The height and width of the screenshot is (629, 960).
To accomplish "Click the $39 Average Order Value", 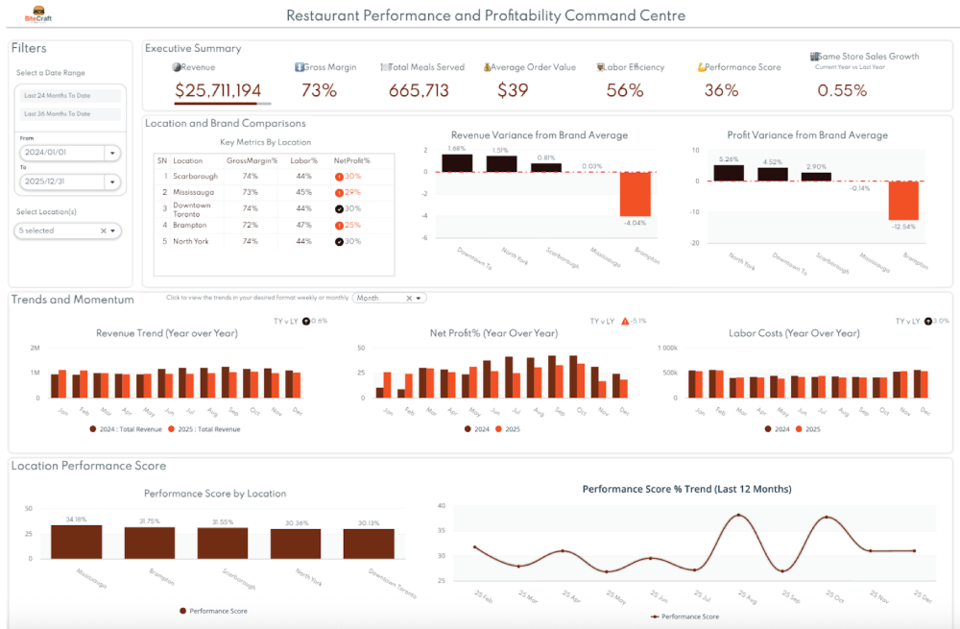I will (x=513, y=90).
